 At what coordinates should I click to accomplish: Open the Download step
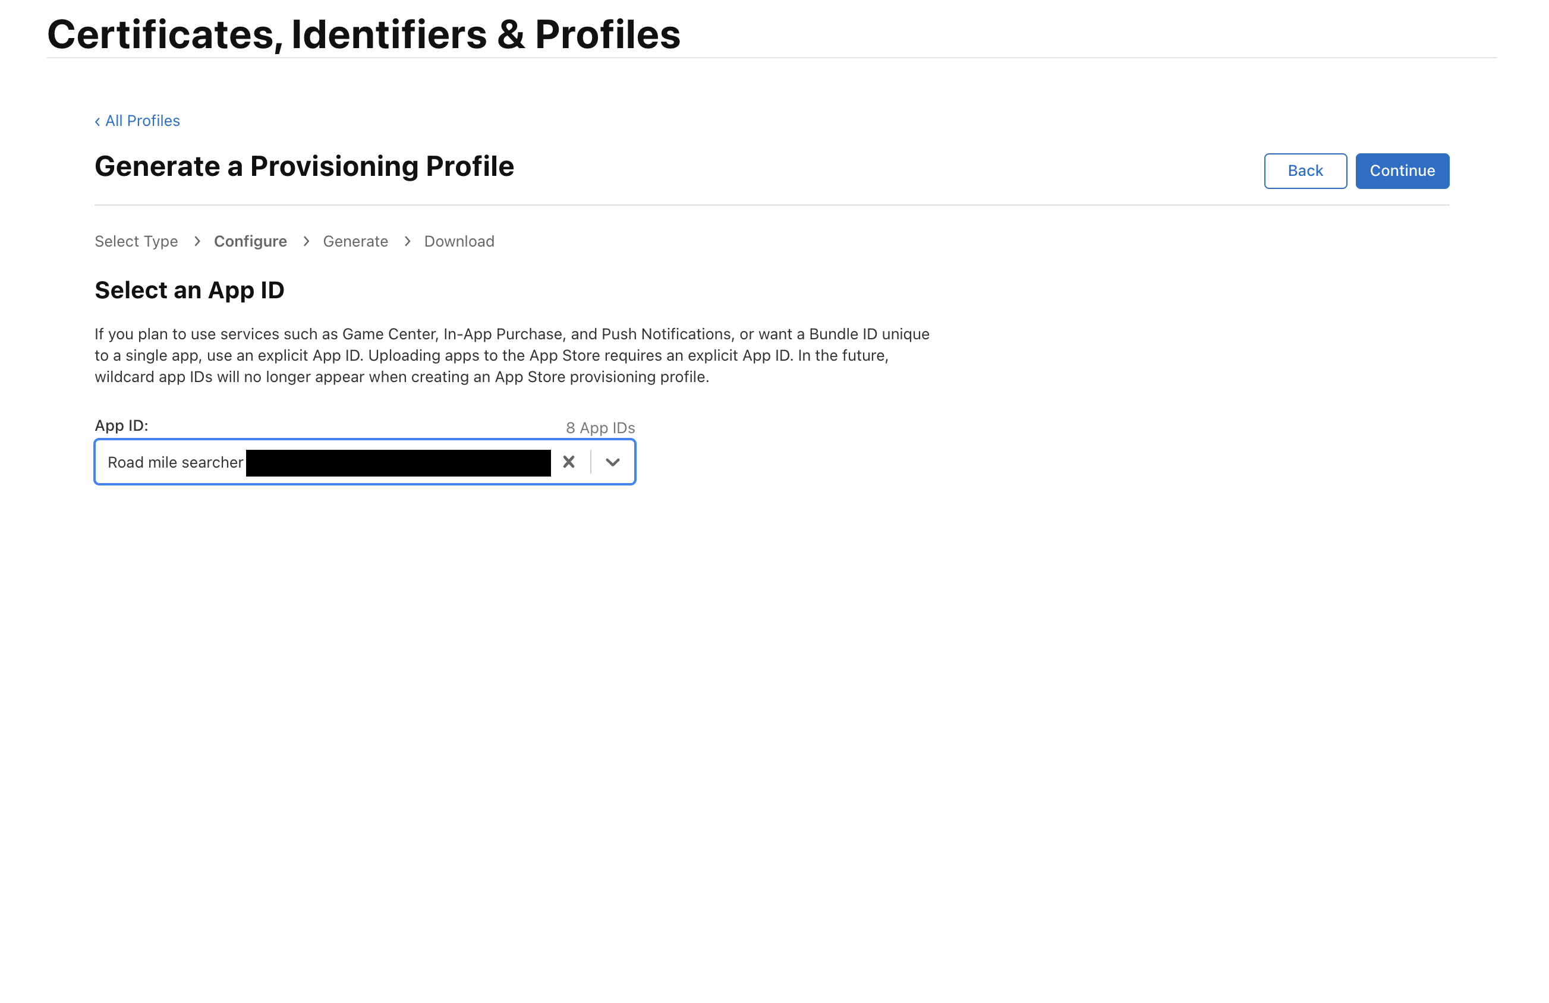[459, 241]
